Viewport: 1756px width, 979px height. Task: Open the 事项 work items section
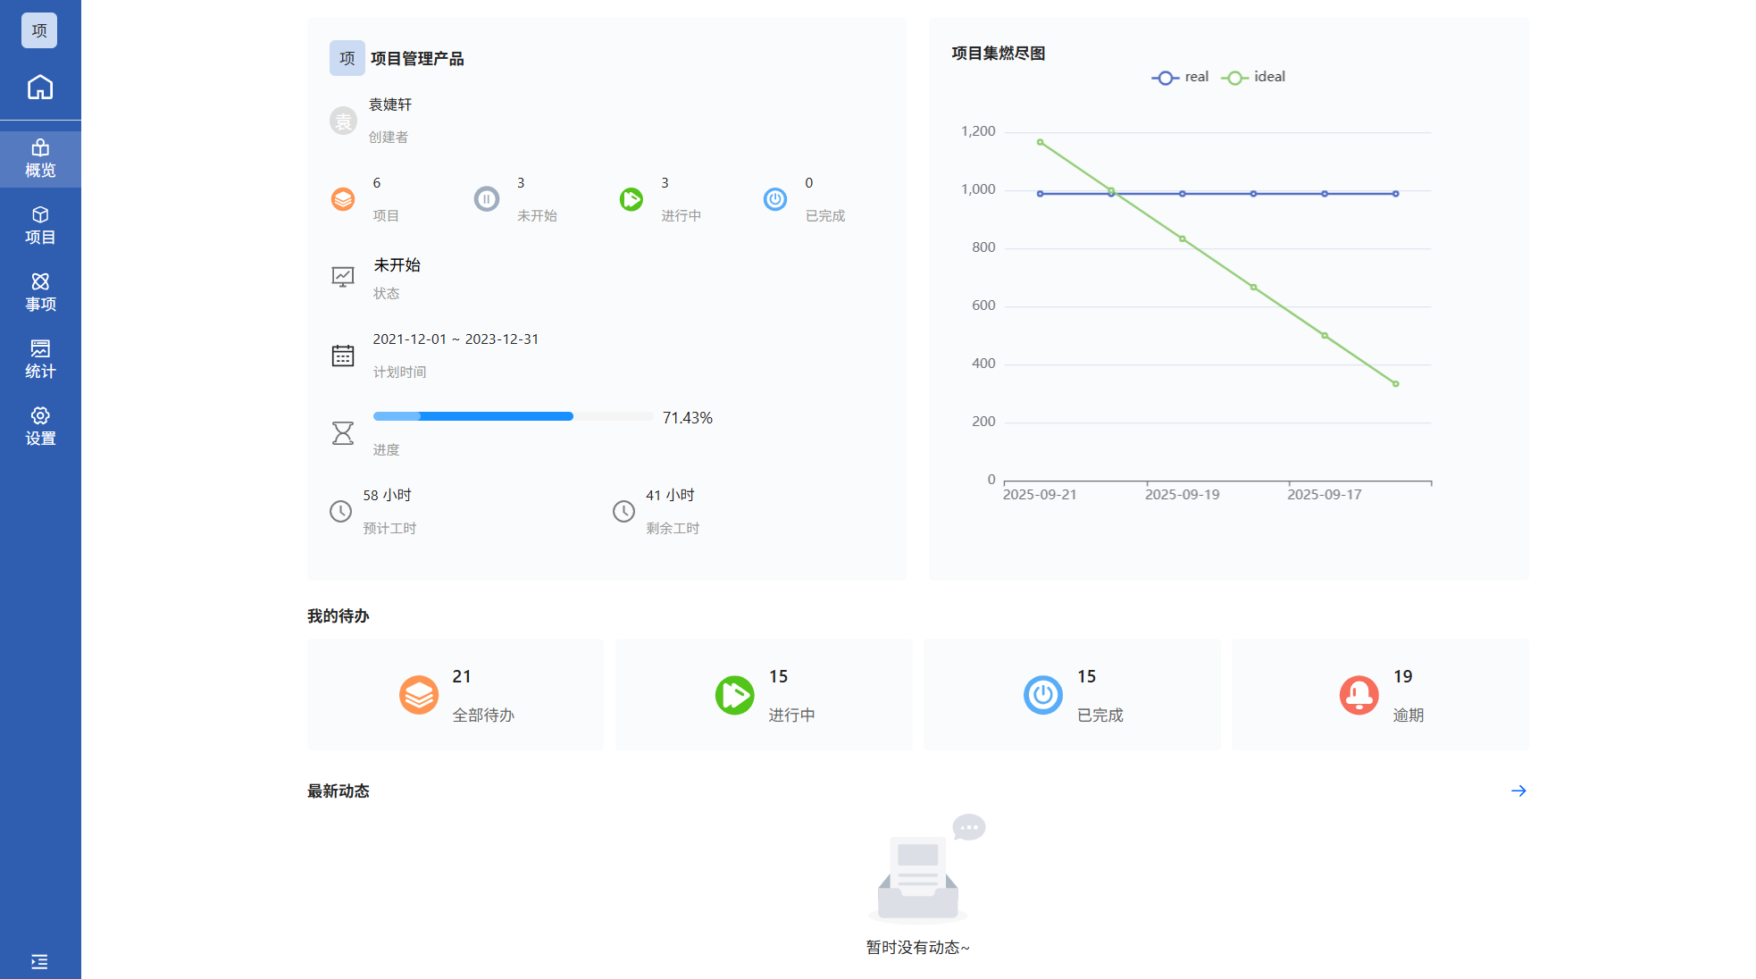[40, 293]
